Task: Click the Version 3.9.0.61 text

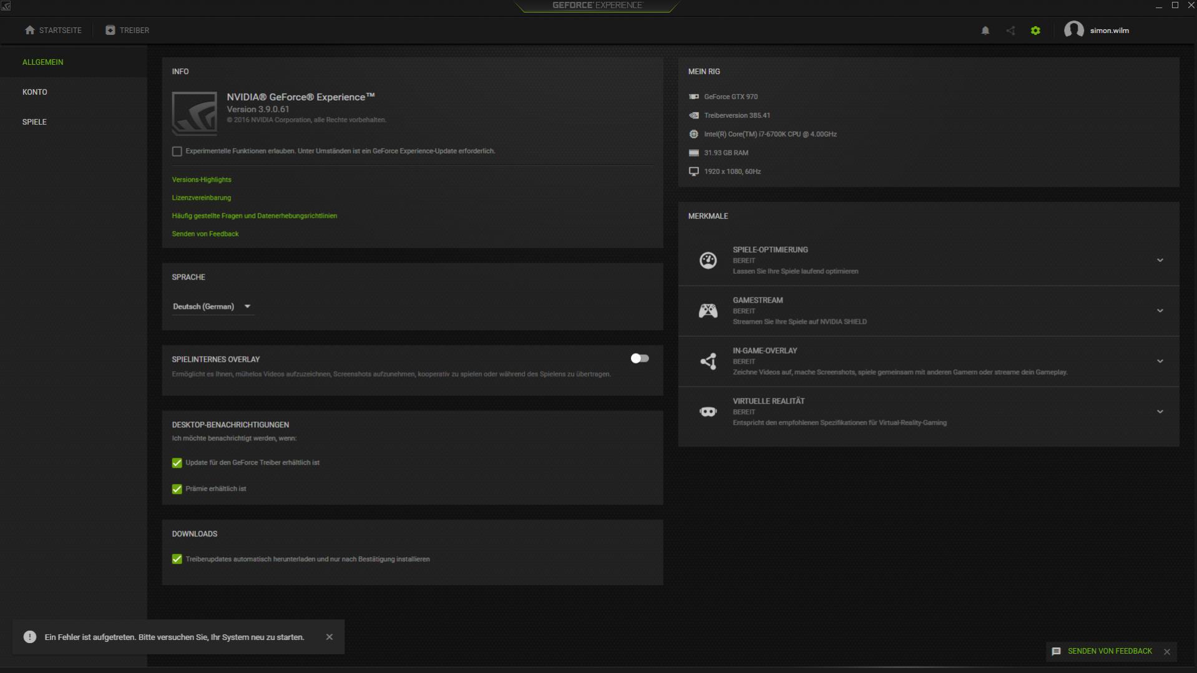Action: click(258, 109)
